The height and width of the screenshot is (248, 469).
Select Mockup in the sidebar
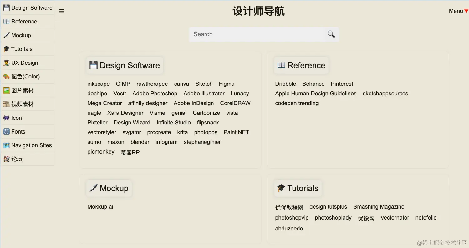point(28,35)
